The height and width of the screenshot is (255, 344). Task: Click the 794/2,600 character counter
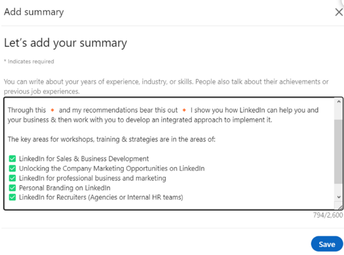point(328,215)
